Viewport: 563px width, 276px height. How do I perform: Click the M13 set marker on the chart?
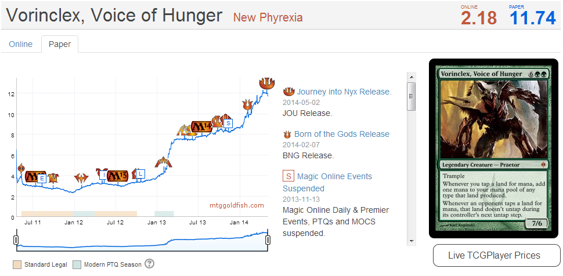[118, 175]
